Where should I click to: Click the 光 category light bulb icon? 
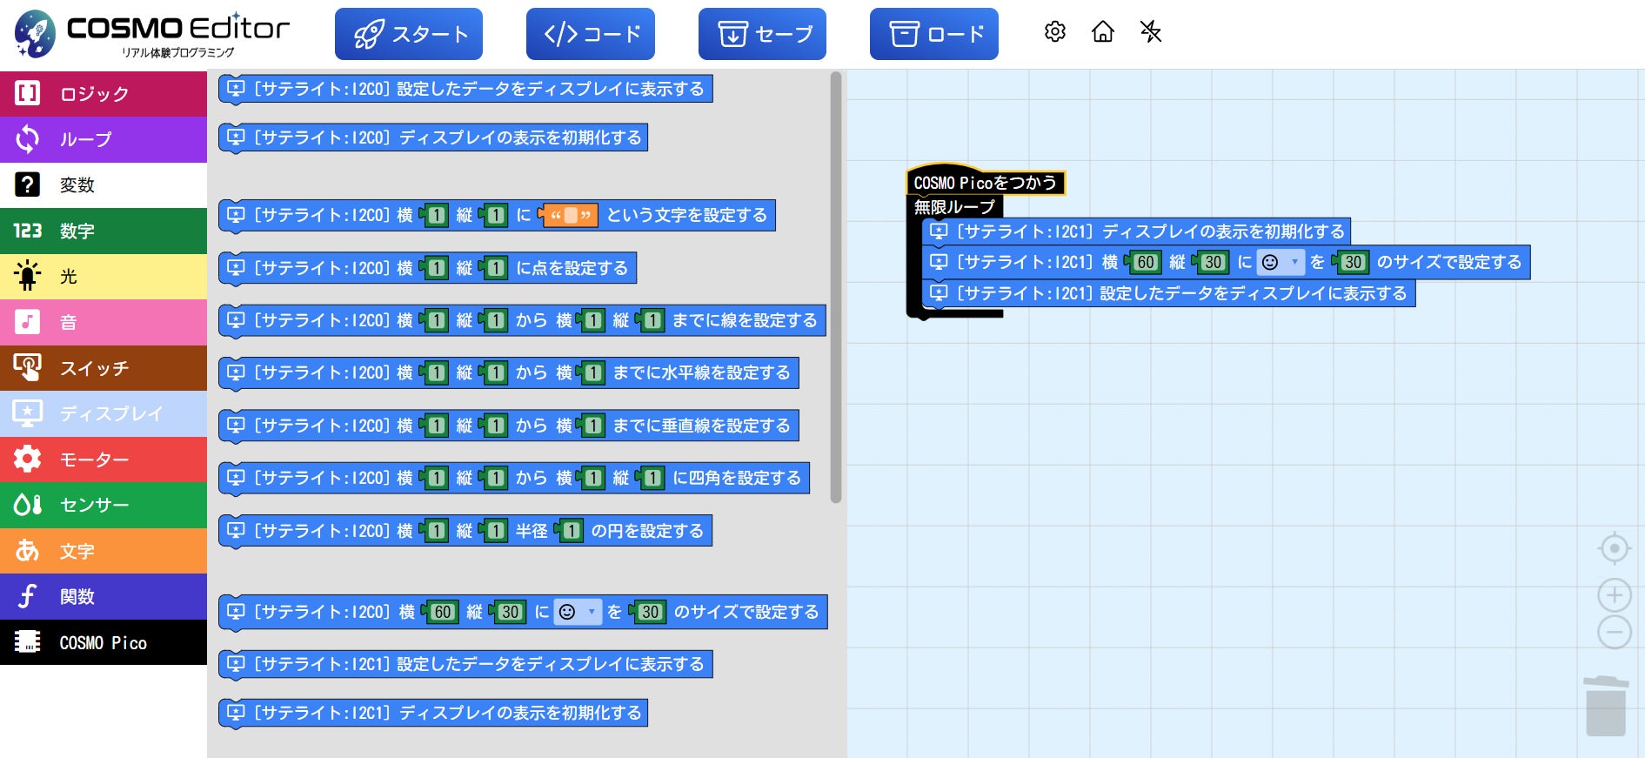pyautogui.click(x=28, y=276)
